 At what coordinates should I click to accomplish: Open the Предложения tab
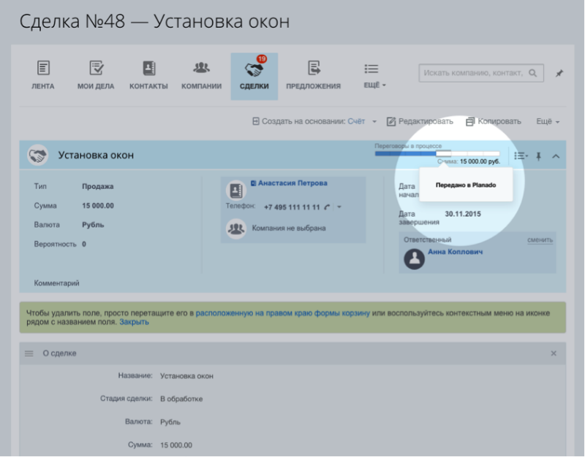coord(314,76)
